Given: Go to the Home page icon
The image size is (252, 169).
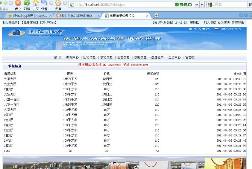Looking at the screenshot, I should [x=35, y=3].
